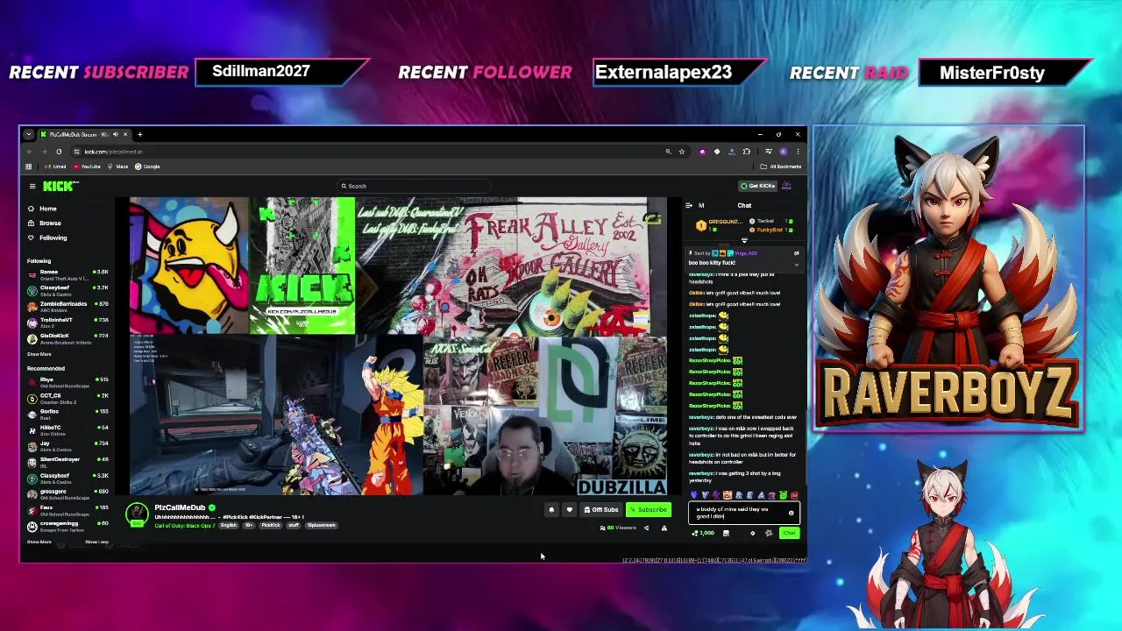Open the Google bookmark

coord(148,167)
